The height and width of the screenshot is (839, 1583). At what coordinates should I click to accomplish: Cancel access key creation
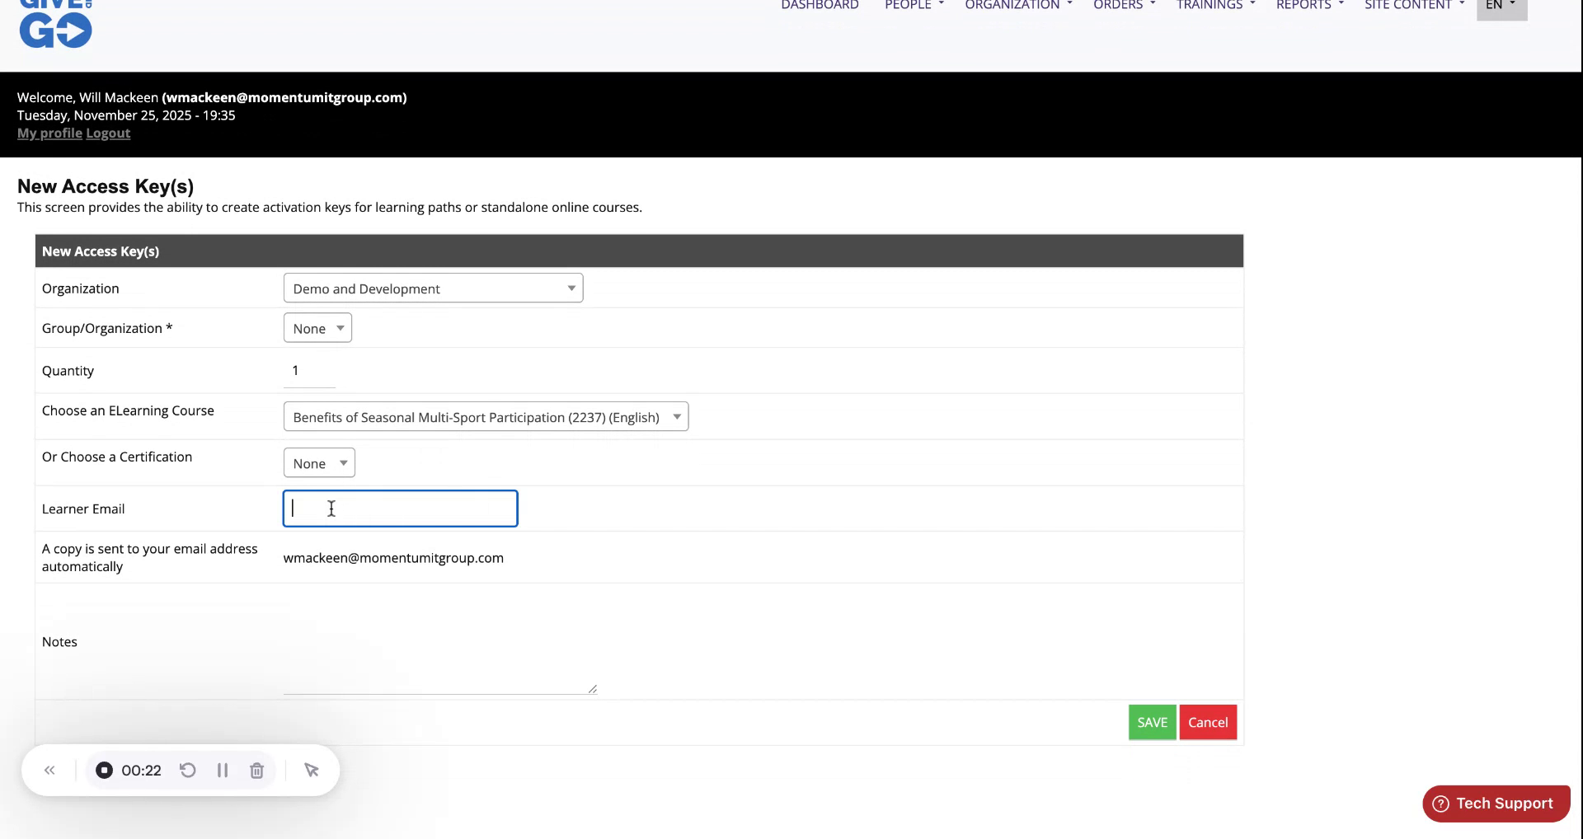pos(1208,722)
